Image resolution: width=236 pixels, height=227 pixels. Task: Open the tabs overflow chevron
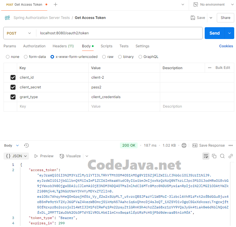tap(183, 4)
